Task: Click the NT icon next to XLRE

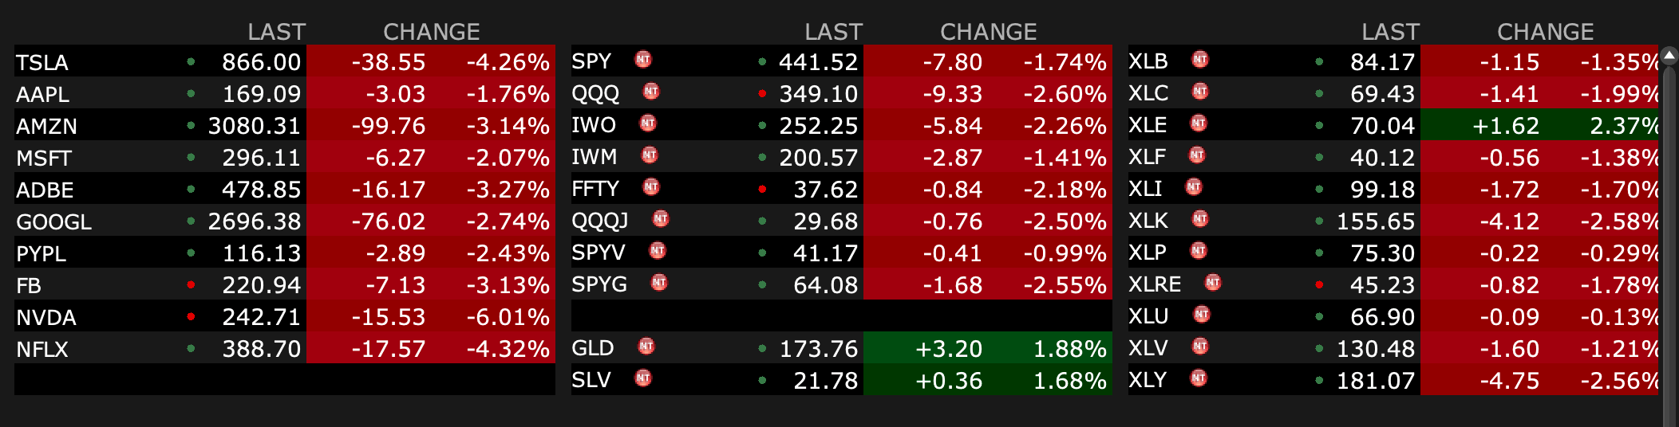Action: pyautogui.click(x=1213, y=283)
